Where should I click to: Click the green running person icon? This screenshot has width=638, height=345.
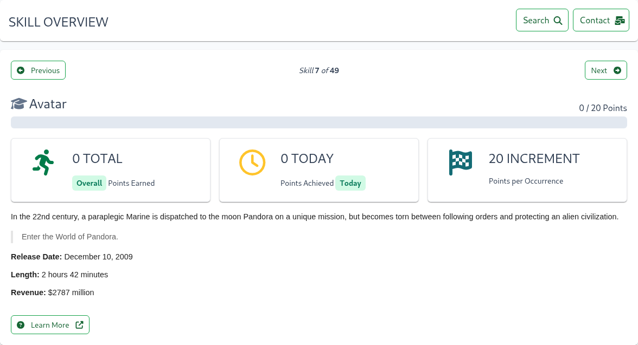point(43,162)
